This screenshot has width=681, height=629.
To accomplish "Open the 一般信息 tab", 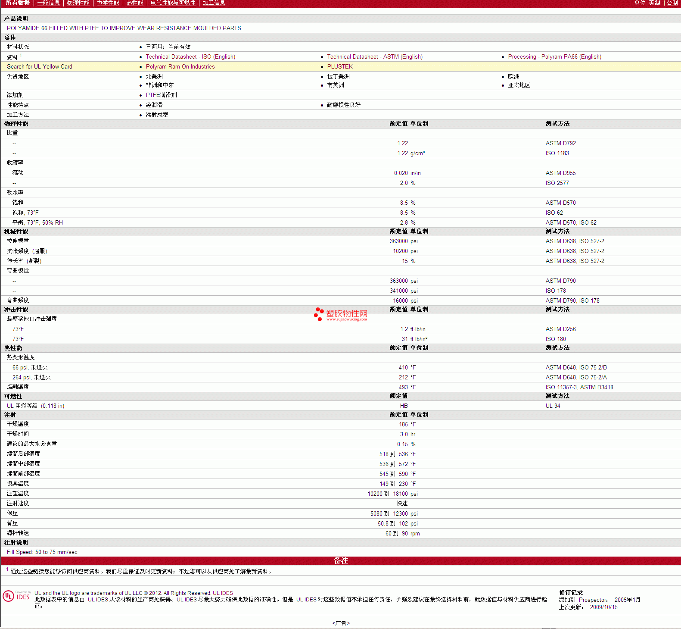I will point(48,3).
